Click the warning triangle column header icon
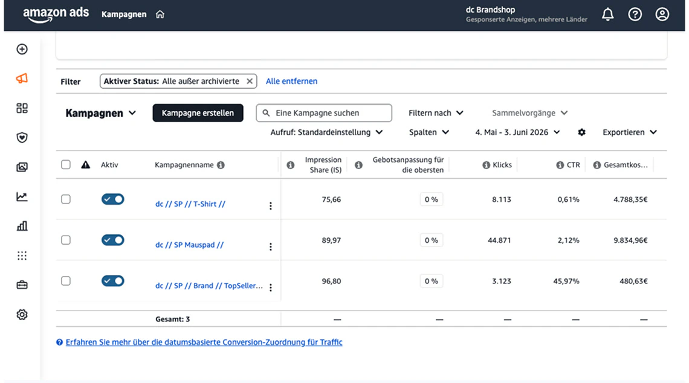 pyautogui.click(x=86, y=165)
